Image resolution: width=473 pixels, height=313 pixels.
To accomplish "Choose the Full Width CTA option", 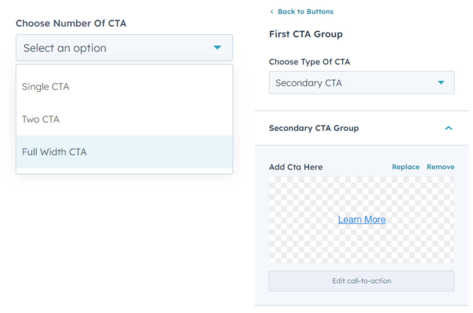I will coord(54,152).
